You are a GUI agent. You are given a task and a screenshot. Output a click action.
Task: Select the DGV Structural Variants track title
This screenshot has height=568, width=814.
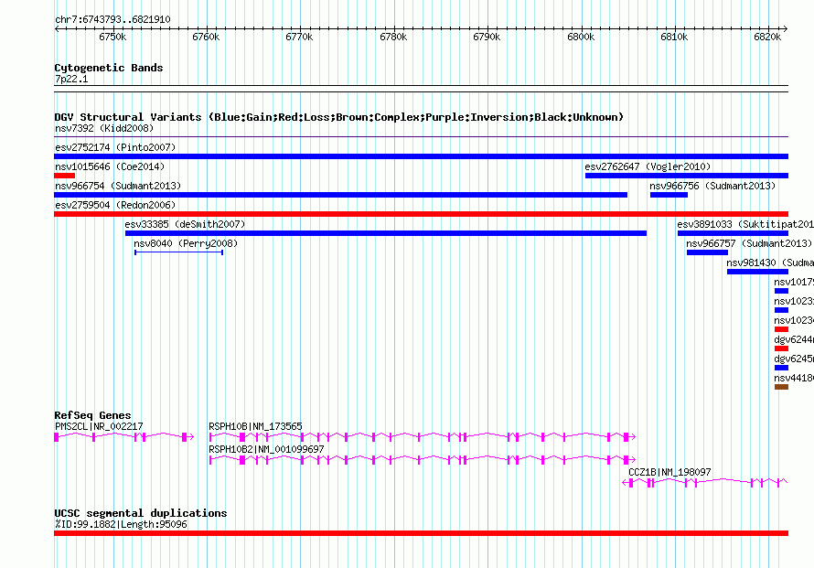coord(339,117)
